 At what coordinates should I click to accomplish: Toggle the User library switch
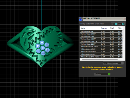[x=121, y=24]
